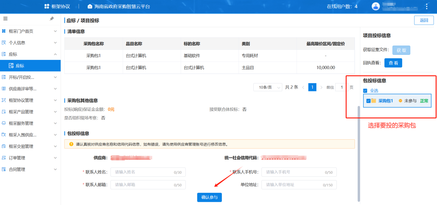Click the 个人信息 sidebar icon
This screenshot has width=437, height=205.
click(4, 43)
